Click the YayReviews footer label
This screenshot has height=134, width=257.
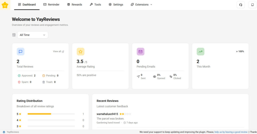tap(13, 132)
